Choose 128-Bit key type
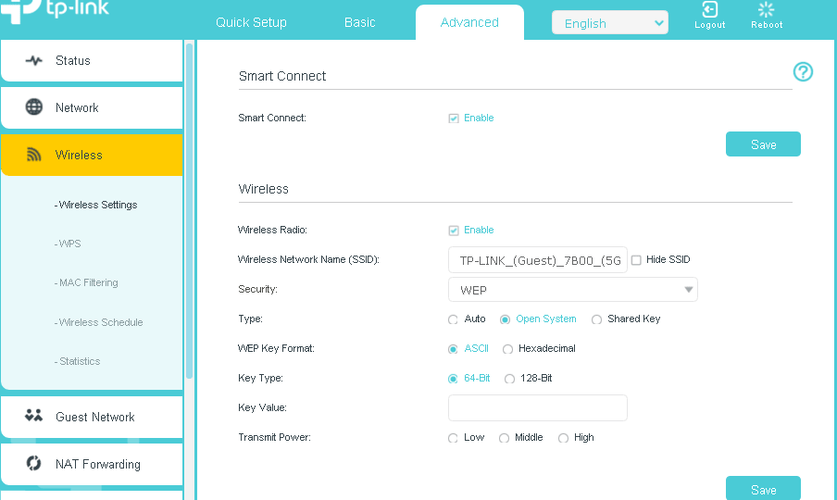837x500 pixels. [x=509, y=379]
